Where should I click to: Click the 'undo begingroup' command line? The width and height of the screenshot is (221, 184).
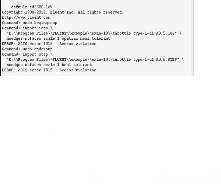29,23
